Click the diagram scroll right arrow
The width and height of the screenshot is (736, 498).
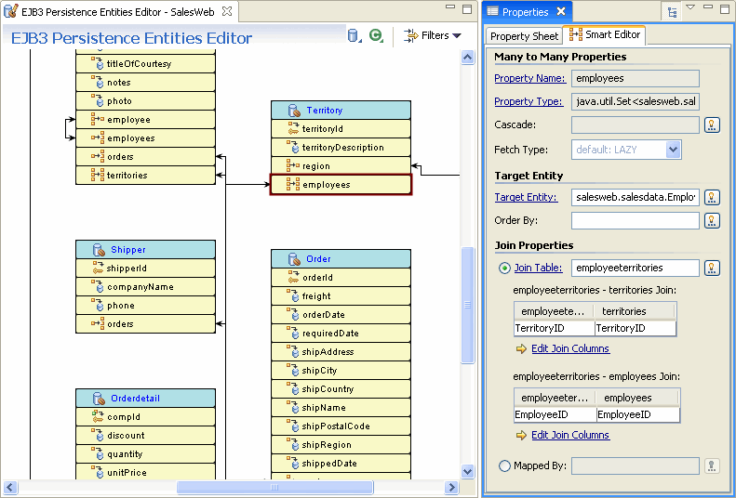(x=451, y=487)
